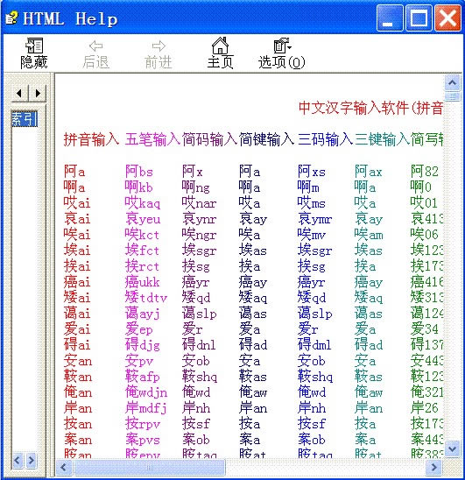The width and height of the screenshot is (465, 480).
Task: Click the vertical scrollbar thumb
Action: point(453,96)
